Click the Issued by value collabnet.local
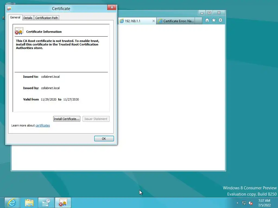The image size is (278, 208). [x=50, y=88]
